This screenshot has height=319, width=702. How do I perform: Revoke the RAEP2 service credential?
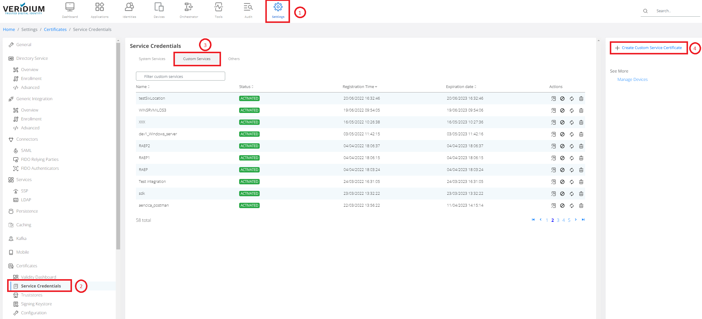click(x=562, y=146)
